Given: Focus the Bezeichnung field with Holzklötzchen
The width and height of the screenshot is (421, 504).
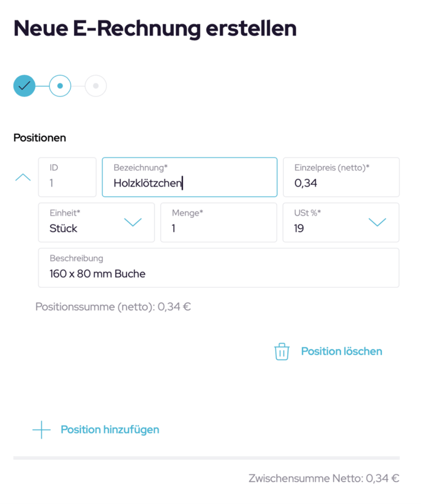Looking at the screenshot, I should coord(190,183).
